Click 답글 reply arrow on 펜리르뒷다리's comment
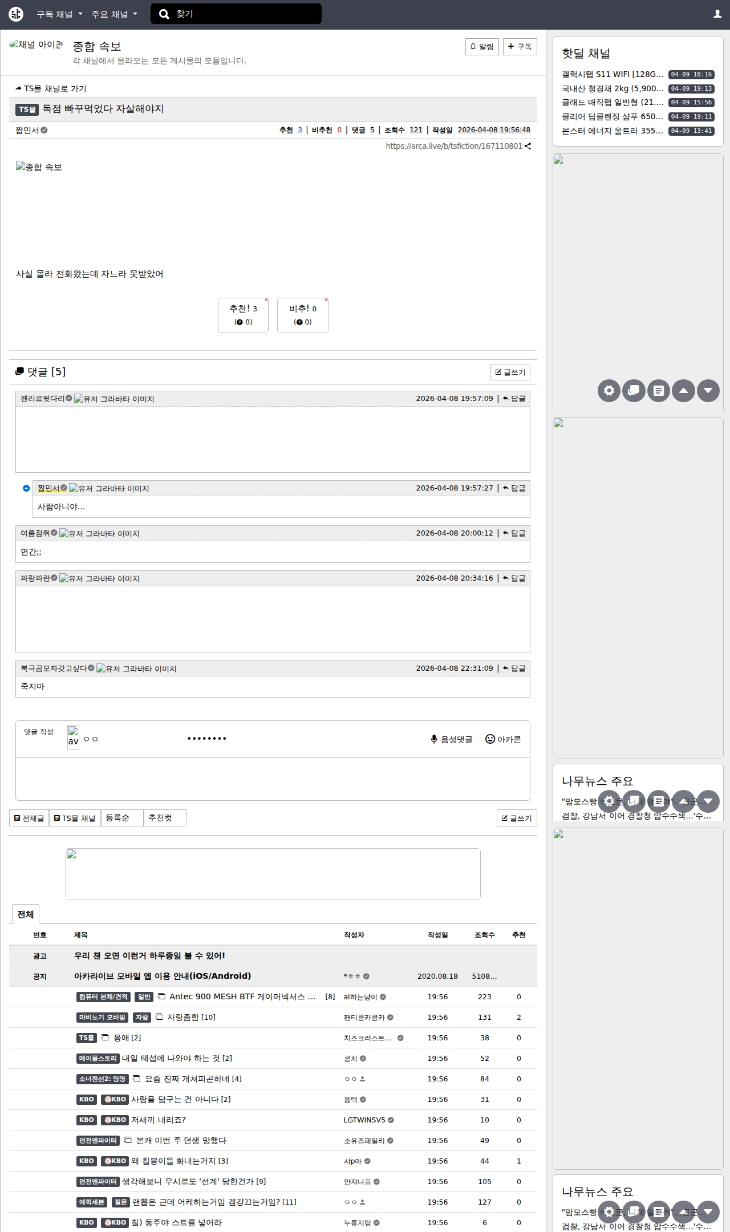This screenshot has width=730, height=1232. (x=514, y=398)
